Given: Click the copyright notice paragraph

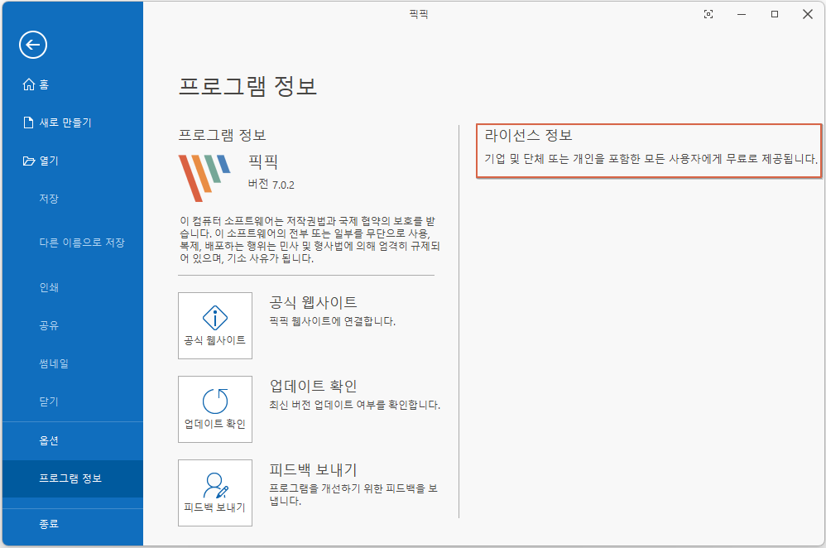Looking at the screenshot, I should point(310,240).
